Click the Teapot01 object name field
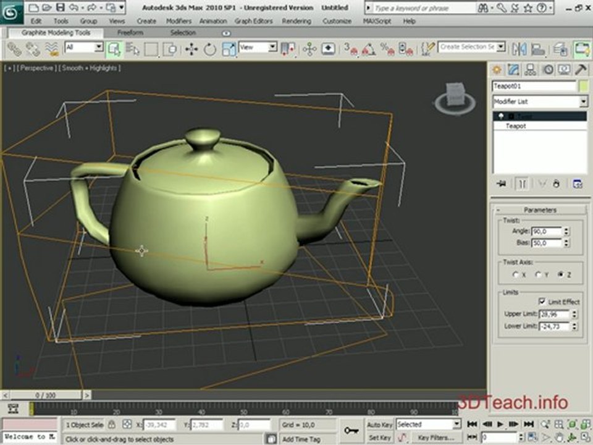 click(x=534, y=86)
